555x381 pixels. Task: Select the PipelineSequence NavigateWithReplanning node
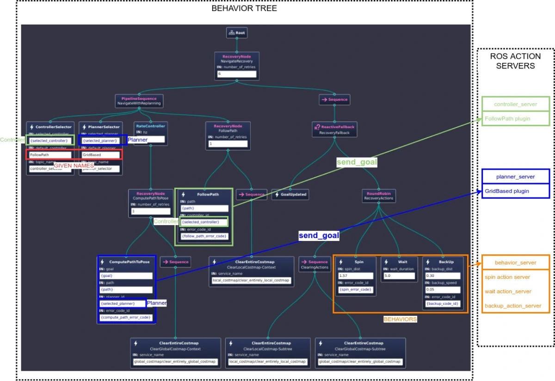[139, 101]
